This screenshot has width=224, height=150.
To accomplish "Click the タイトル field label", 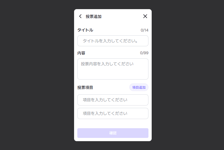I will point(85,30).
